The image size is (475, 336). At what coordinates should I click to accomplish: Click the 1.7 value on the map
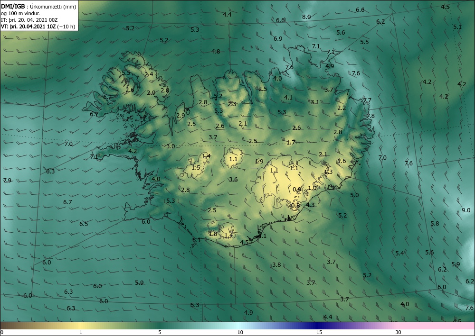(291, 143)
